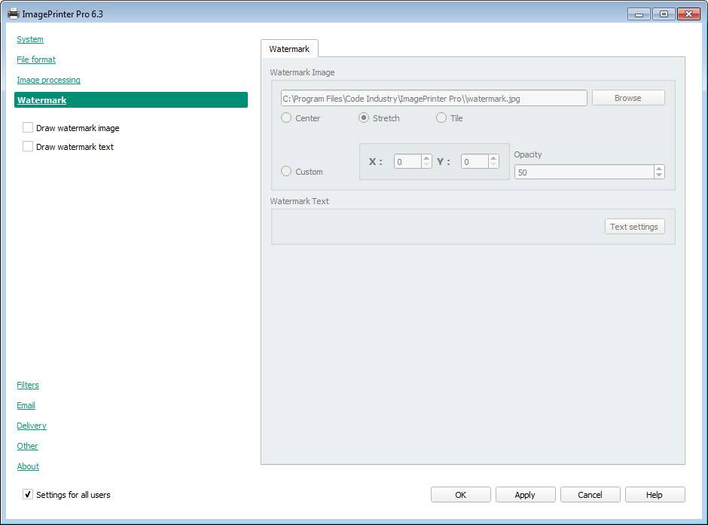Switch to the Watermark tab
Screen dimensions: 708x525
click(289, 49)
